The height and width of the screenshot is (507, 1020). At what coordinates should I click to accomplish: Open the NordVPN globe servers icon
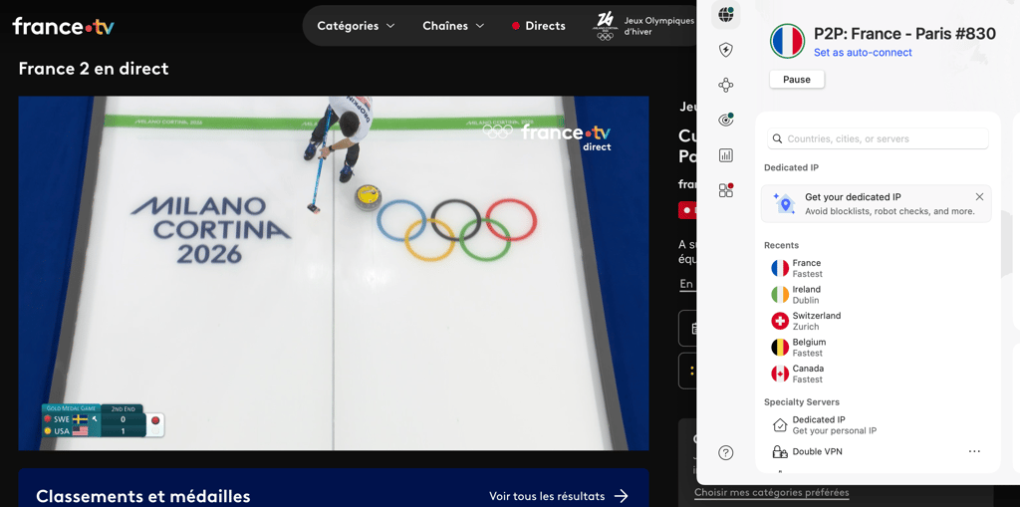726,14
